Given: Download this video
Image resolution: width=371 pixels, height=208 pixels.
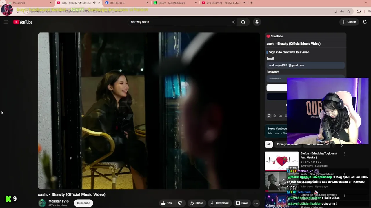Looking at the screenshot, I should coord(219,203).
